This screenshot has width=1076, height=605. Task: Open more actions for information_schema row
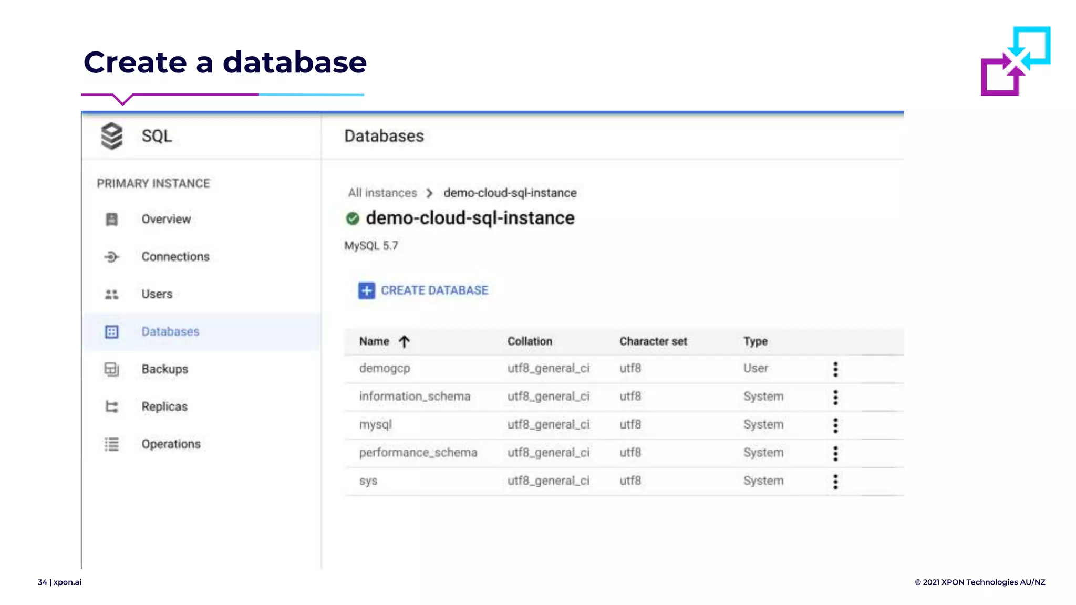coord(835,397)
